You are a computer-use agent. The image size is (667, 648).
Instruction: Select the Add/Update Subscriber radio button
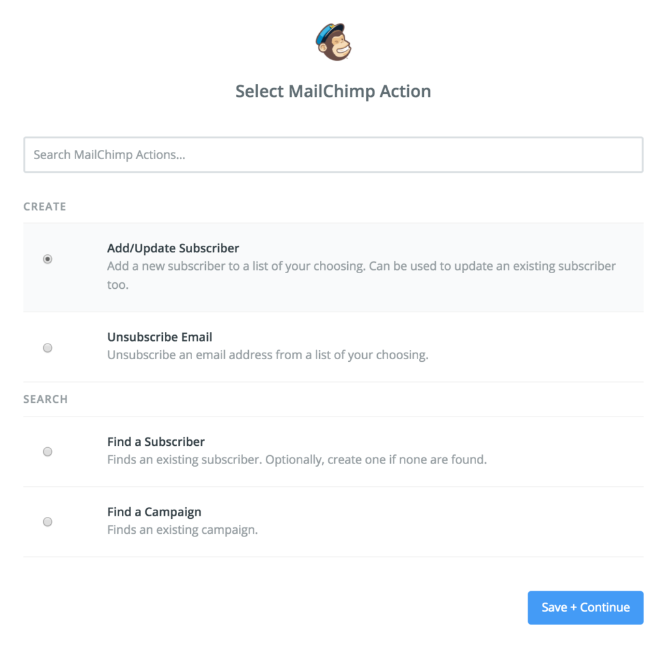[47, 259]
